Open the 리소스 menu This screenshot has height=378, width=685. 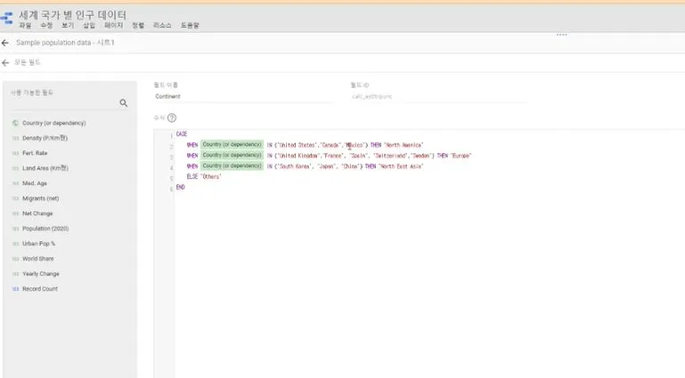(x=162, y=25)
